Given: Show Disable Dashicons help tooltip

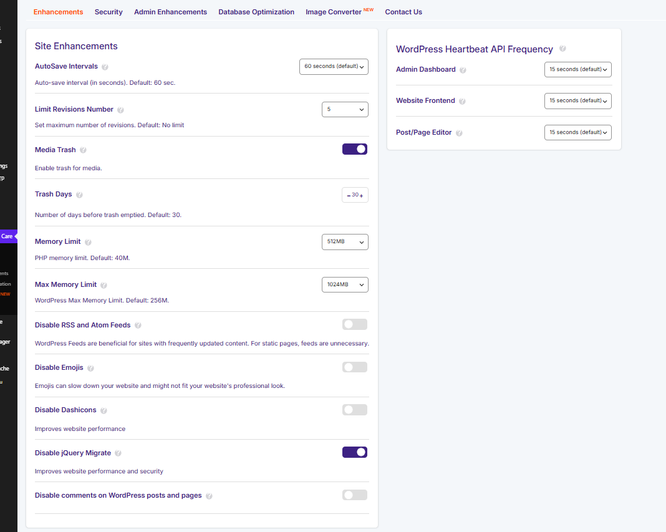Looking at the screenshot, I should (104, 410).
